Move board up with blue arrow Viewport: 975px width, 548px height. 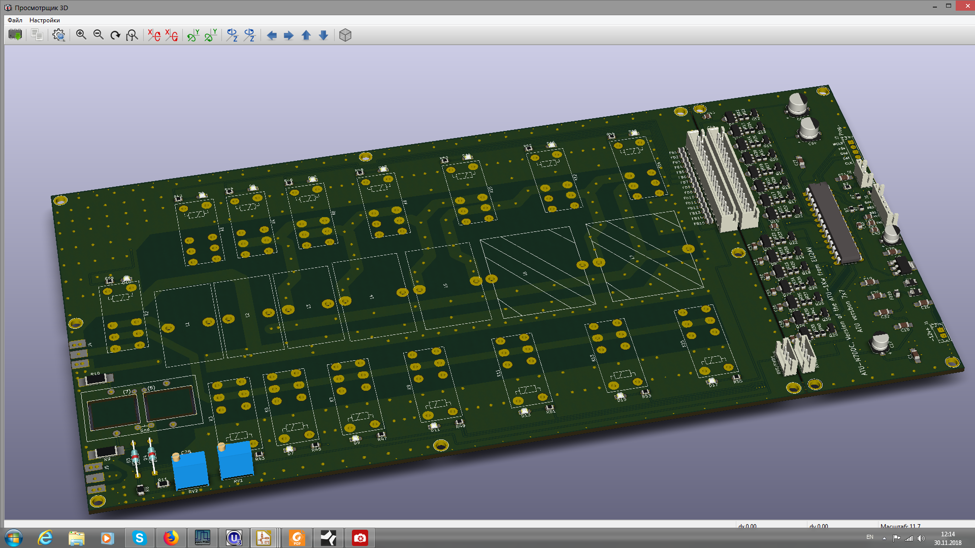click(x=306, y=35)
